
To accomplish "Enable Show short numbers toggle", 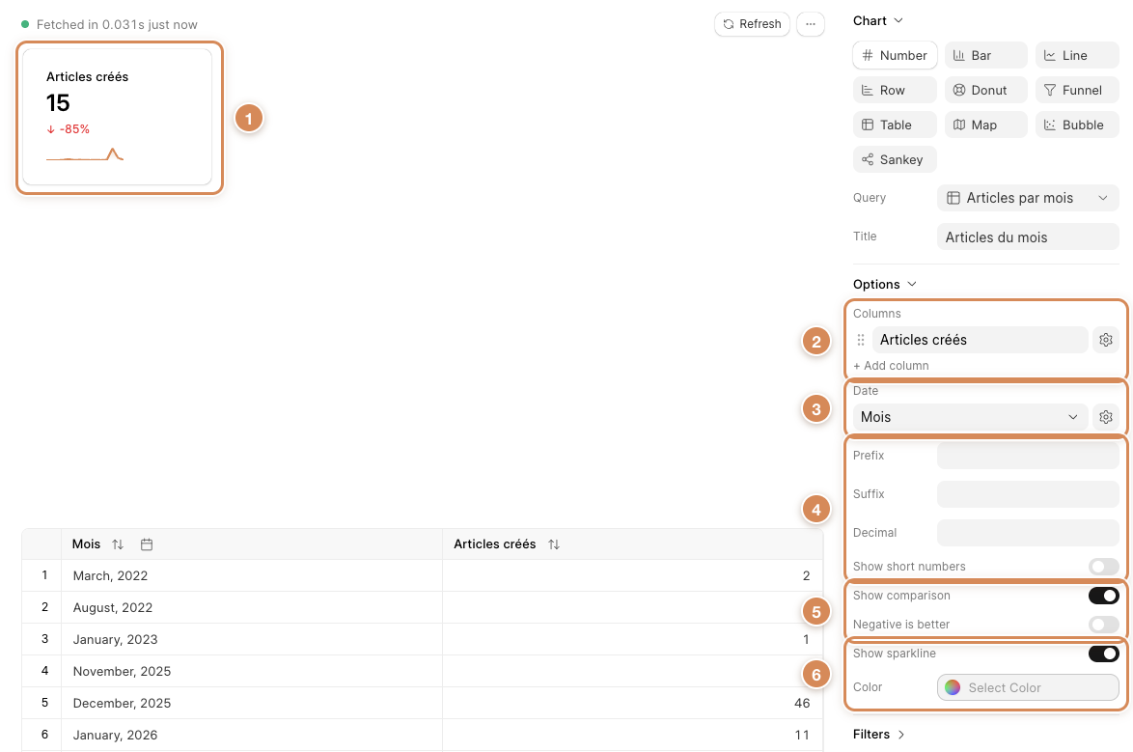I will point(1103,566).
